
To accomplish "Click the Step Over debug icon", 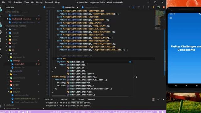I will (x=139, y=7).
